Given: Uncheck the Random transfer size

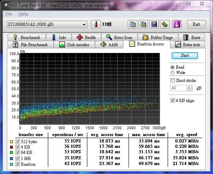Looking at the screenshot, I should (18, 164).
